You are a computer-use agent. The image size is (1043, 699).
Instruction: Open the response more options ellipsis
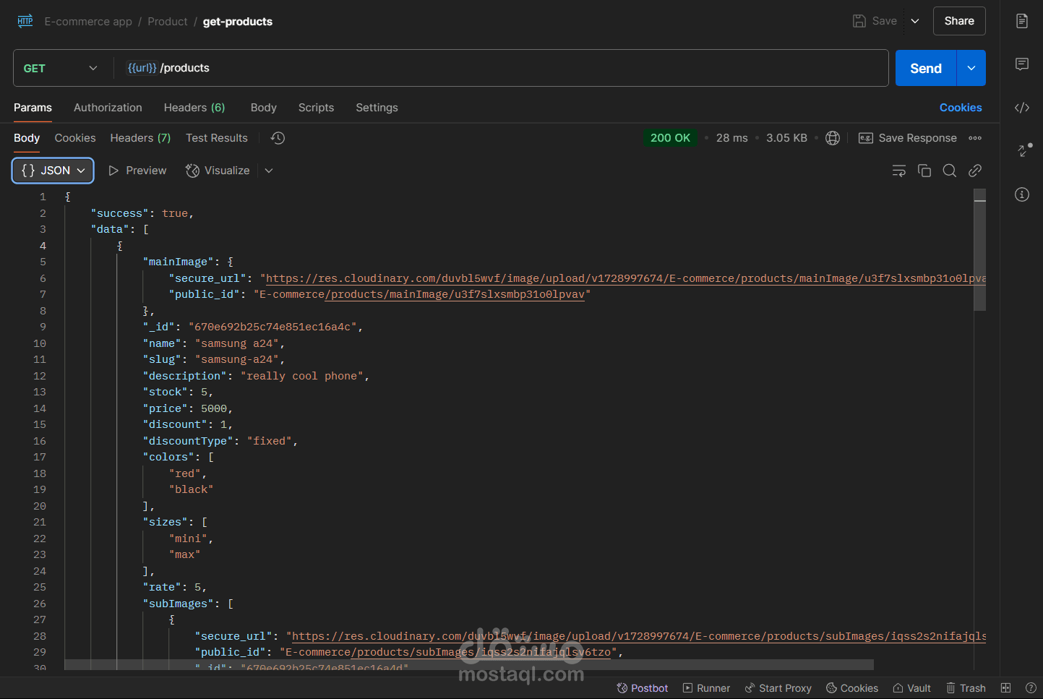[975, 138]
